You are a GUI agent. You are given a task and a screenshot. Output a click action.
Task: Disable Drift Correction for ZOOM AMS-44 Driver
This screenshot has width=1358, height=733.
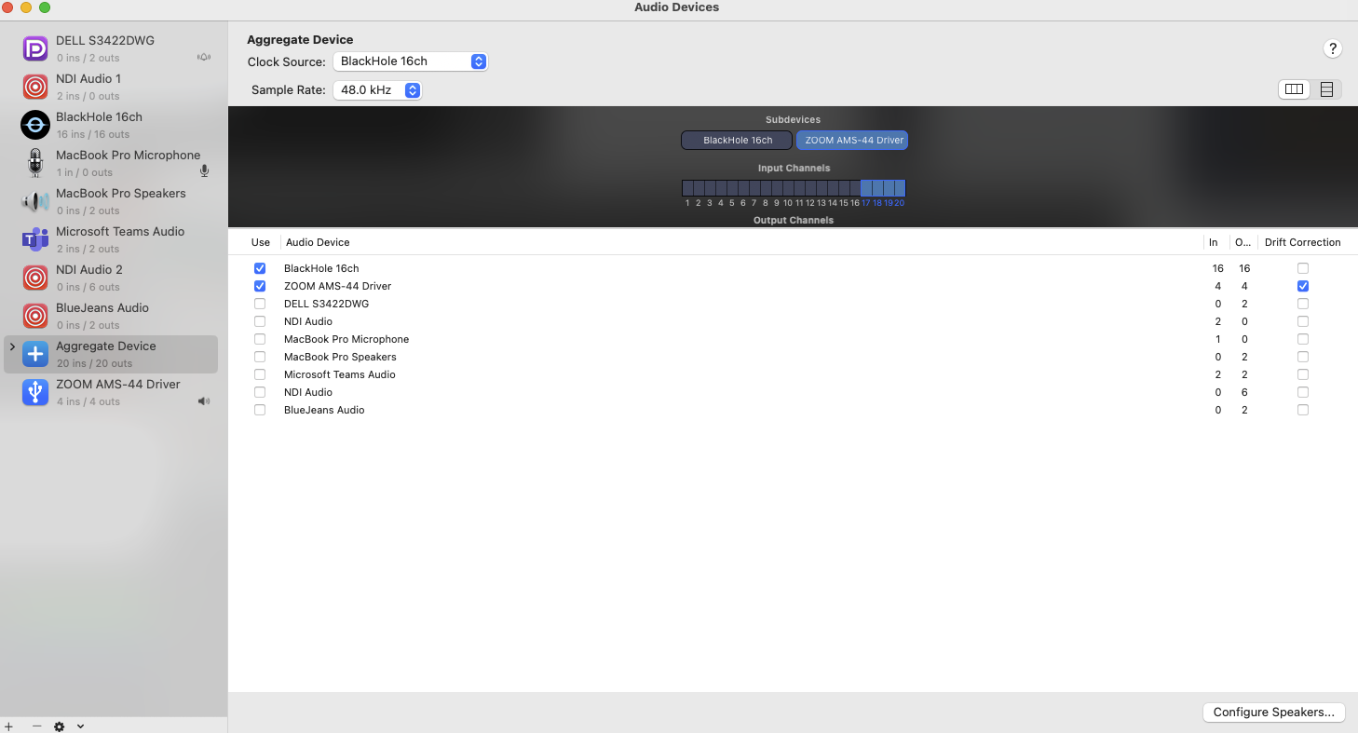click(x=1302, y=286)
